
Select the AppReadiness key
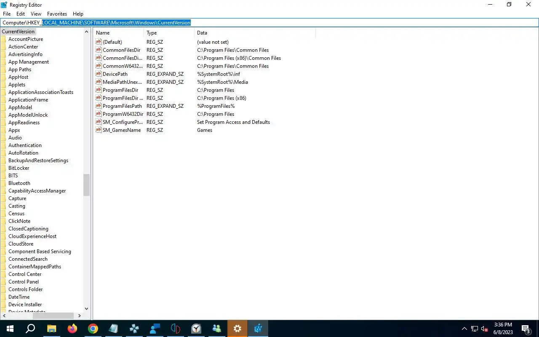tap(24, 123)
